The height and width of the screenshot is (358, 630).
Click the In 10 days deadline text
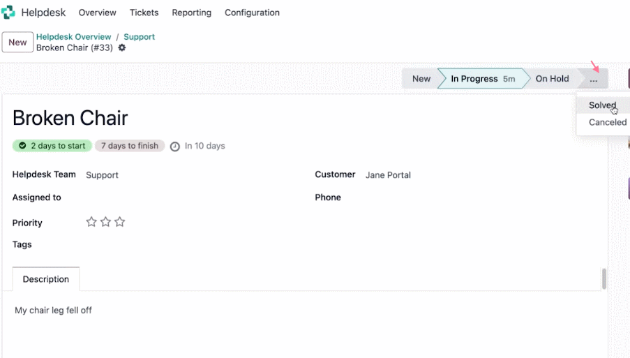tap(205, 146)
